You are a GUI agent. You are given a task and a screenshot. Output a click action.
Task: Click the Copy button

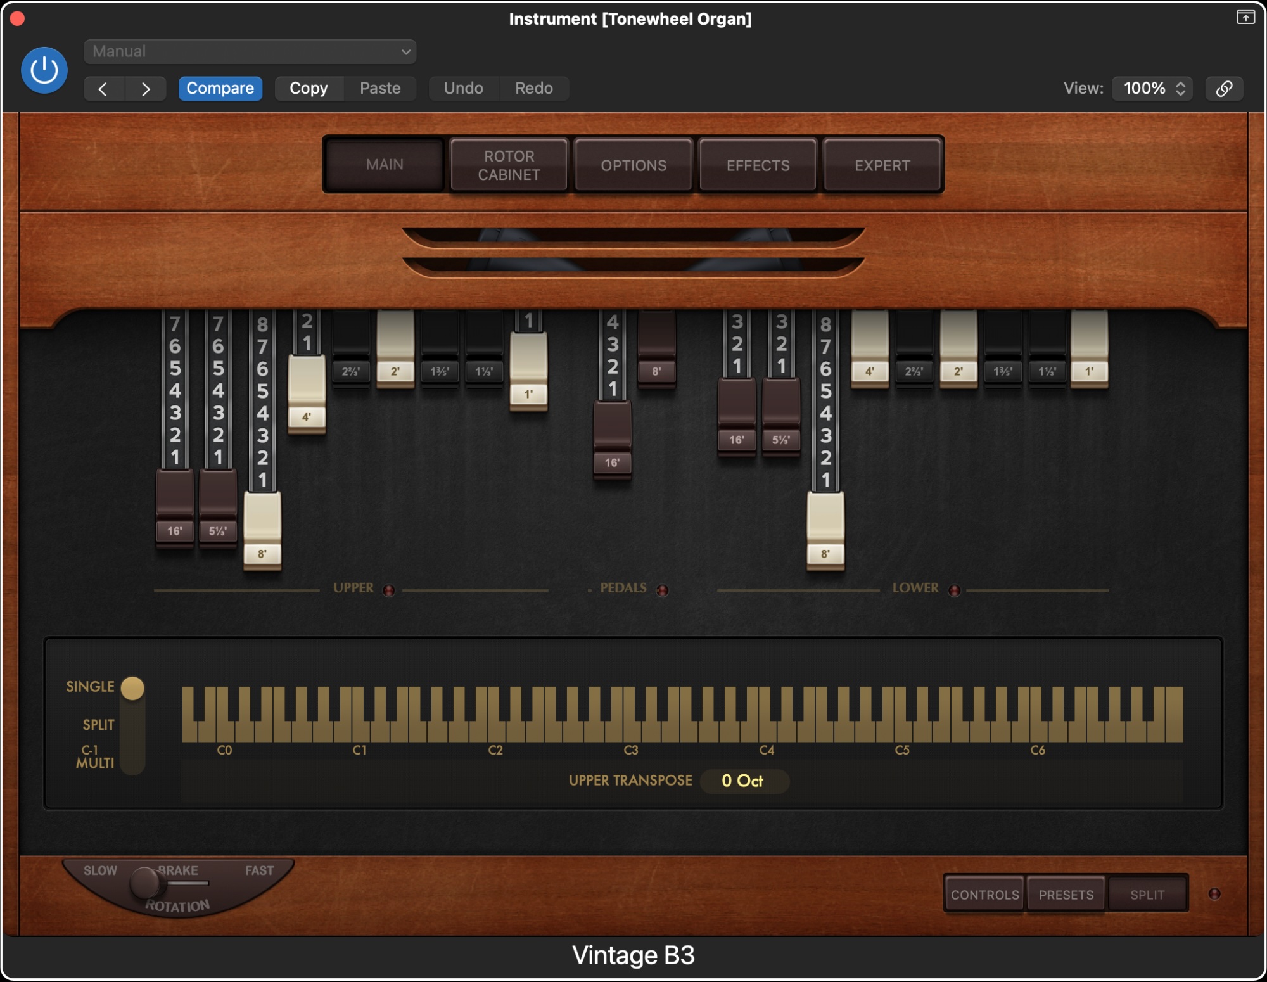click(309, 89)
